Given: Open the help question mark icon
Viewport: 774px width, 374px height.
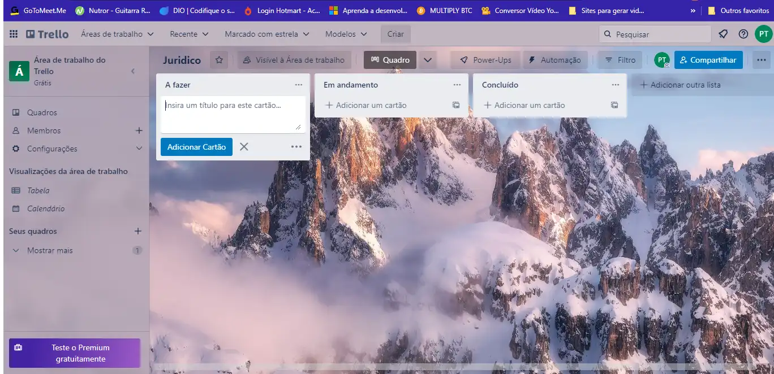Looking at the screenshot, I should click(743, 34).
